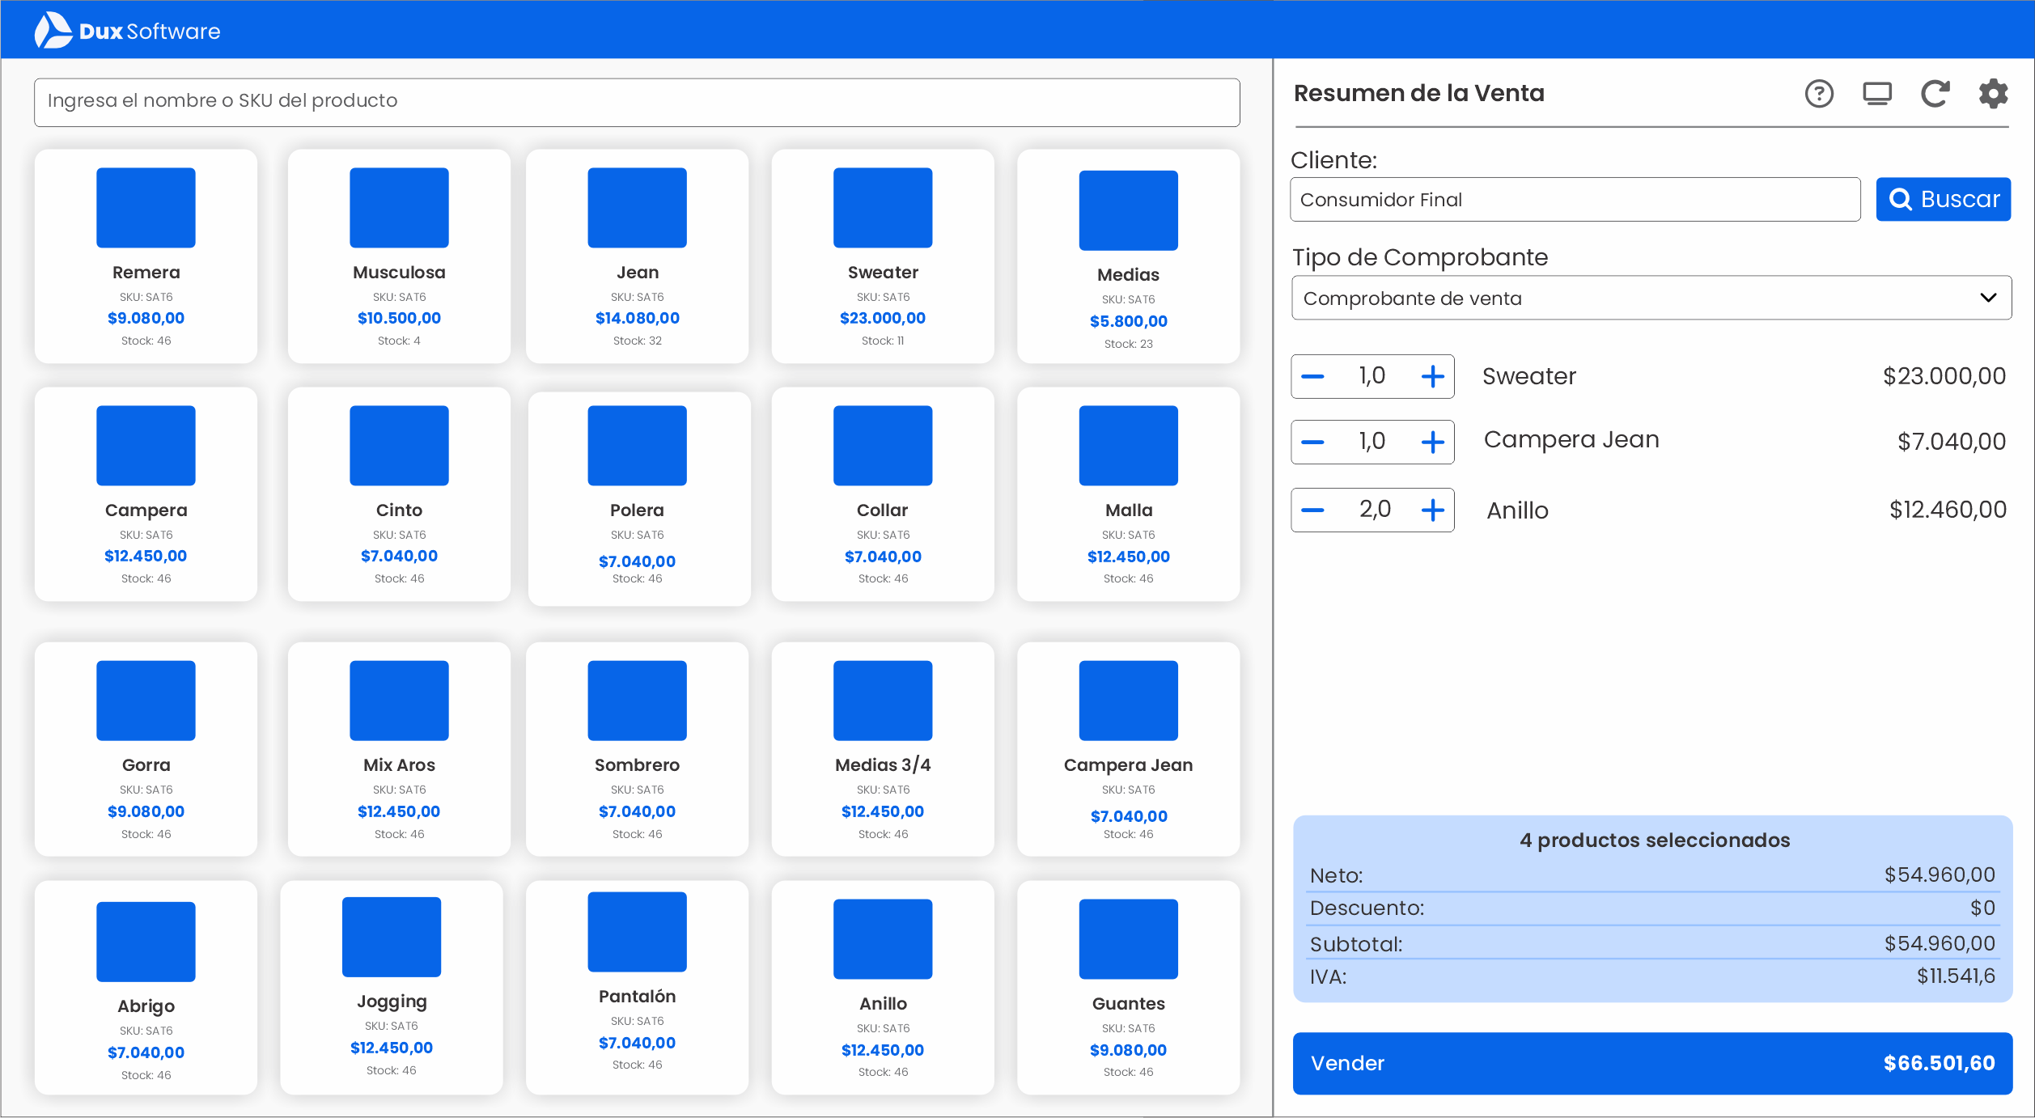This screenshot has width=2035, height=1118.
Task: Increase Sweater quantity with plus icon
Action: [1432, 375]
